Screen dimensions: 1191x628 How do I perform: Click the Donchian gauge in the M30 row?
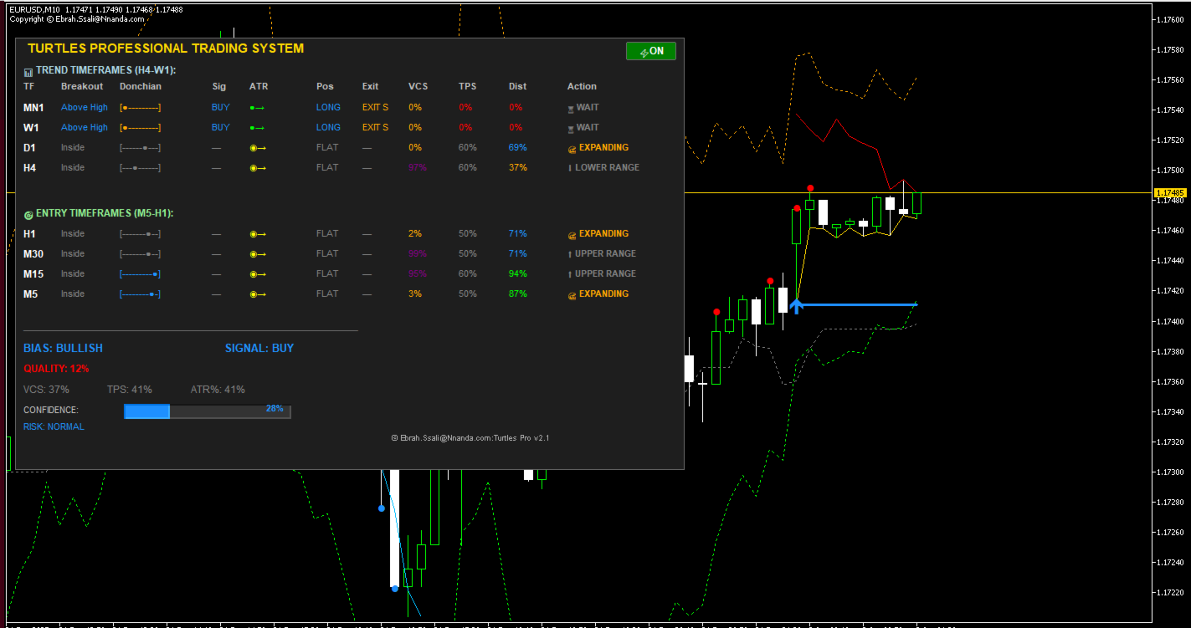pos(141,254)
